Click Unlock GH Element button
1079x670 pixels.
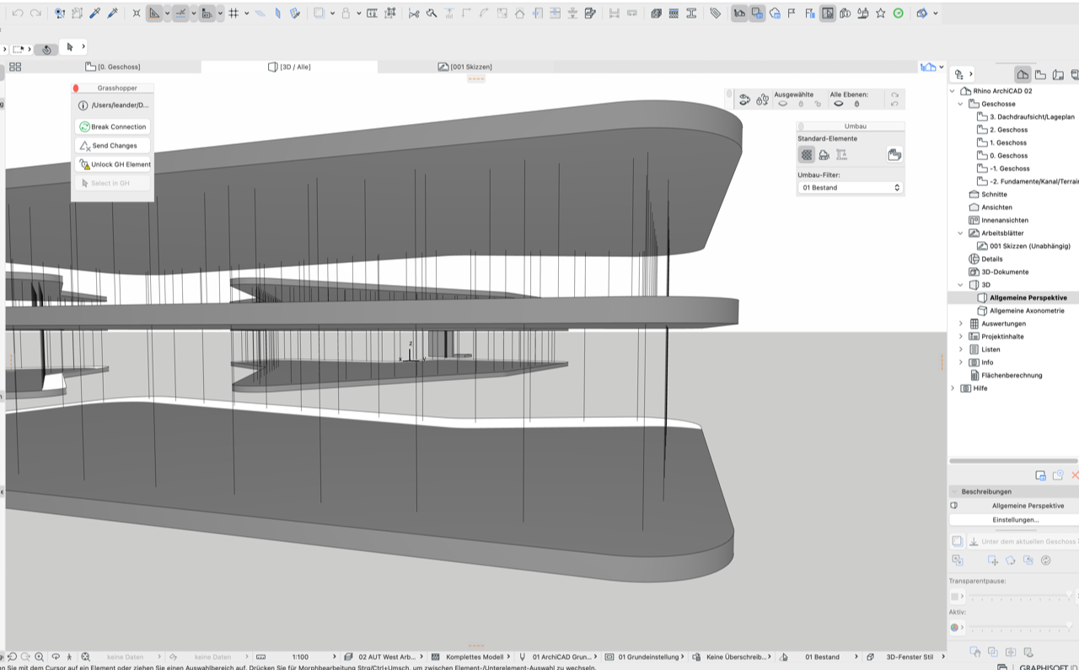[112, 164]
